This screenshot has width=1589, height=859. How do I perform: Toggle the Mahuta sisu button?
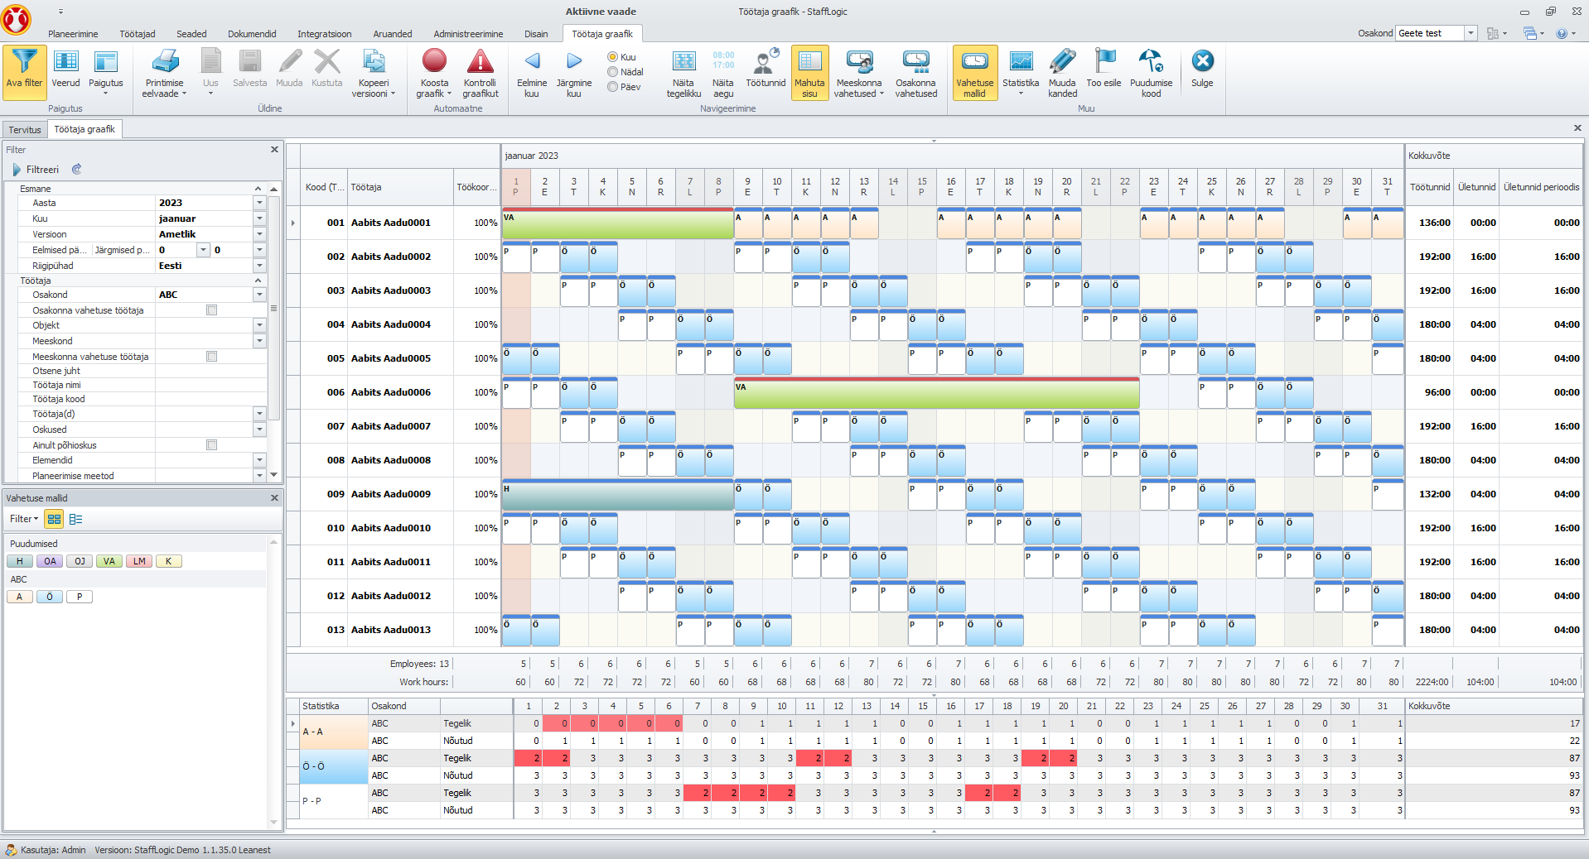pyautogui.click(x=809, y=73)
